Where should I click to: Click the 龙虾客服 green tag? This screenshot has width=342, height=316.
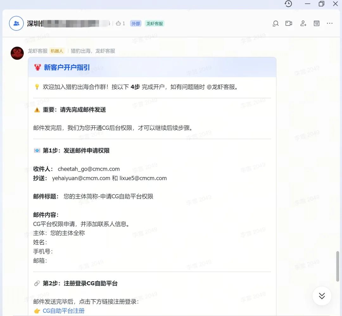coord(155,23)
